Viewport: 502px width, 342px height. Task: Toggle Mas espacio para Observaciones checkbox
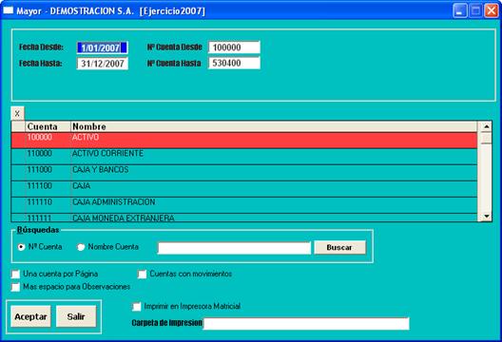click(x=15, y=287)
